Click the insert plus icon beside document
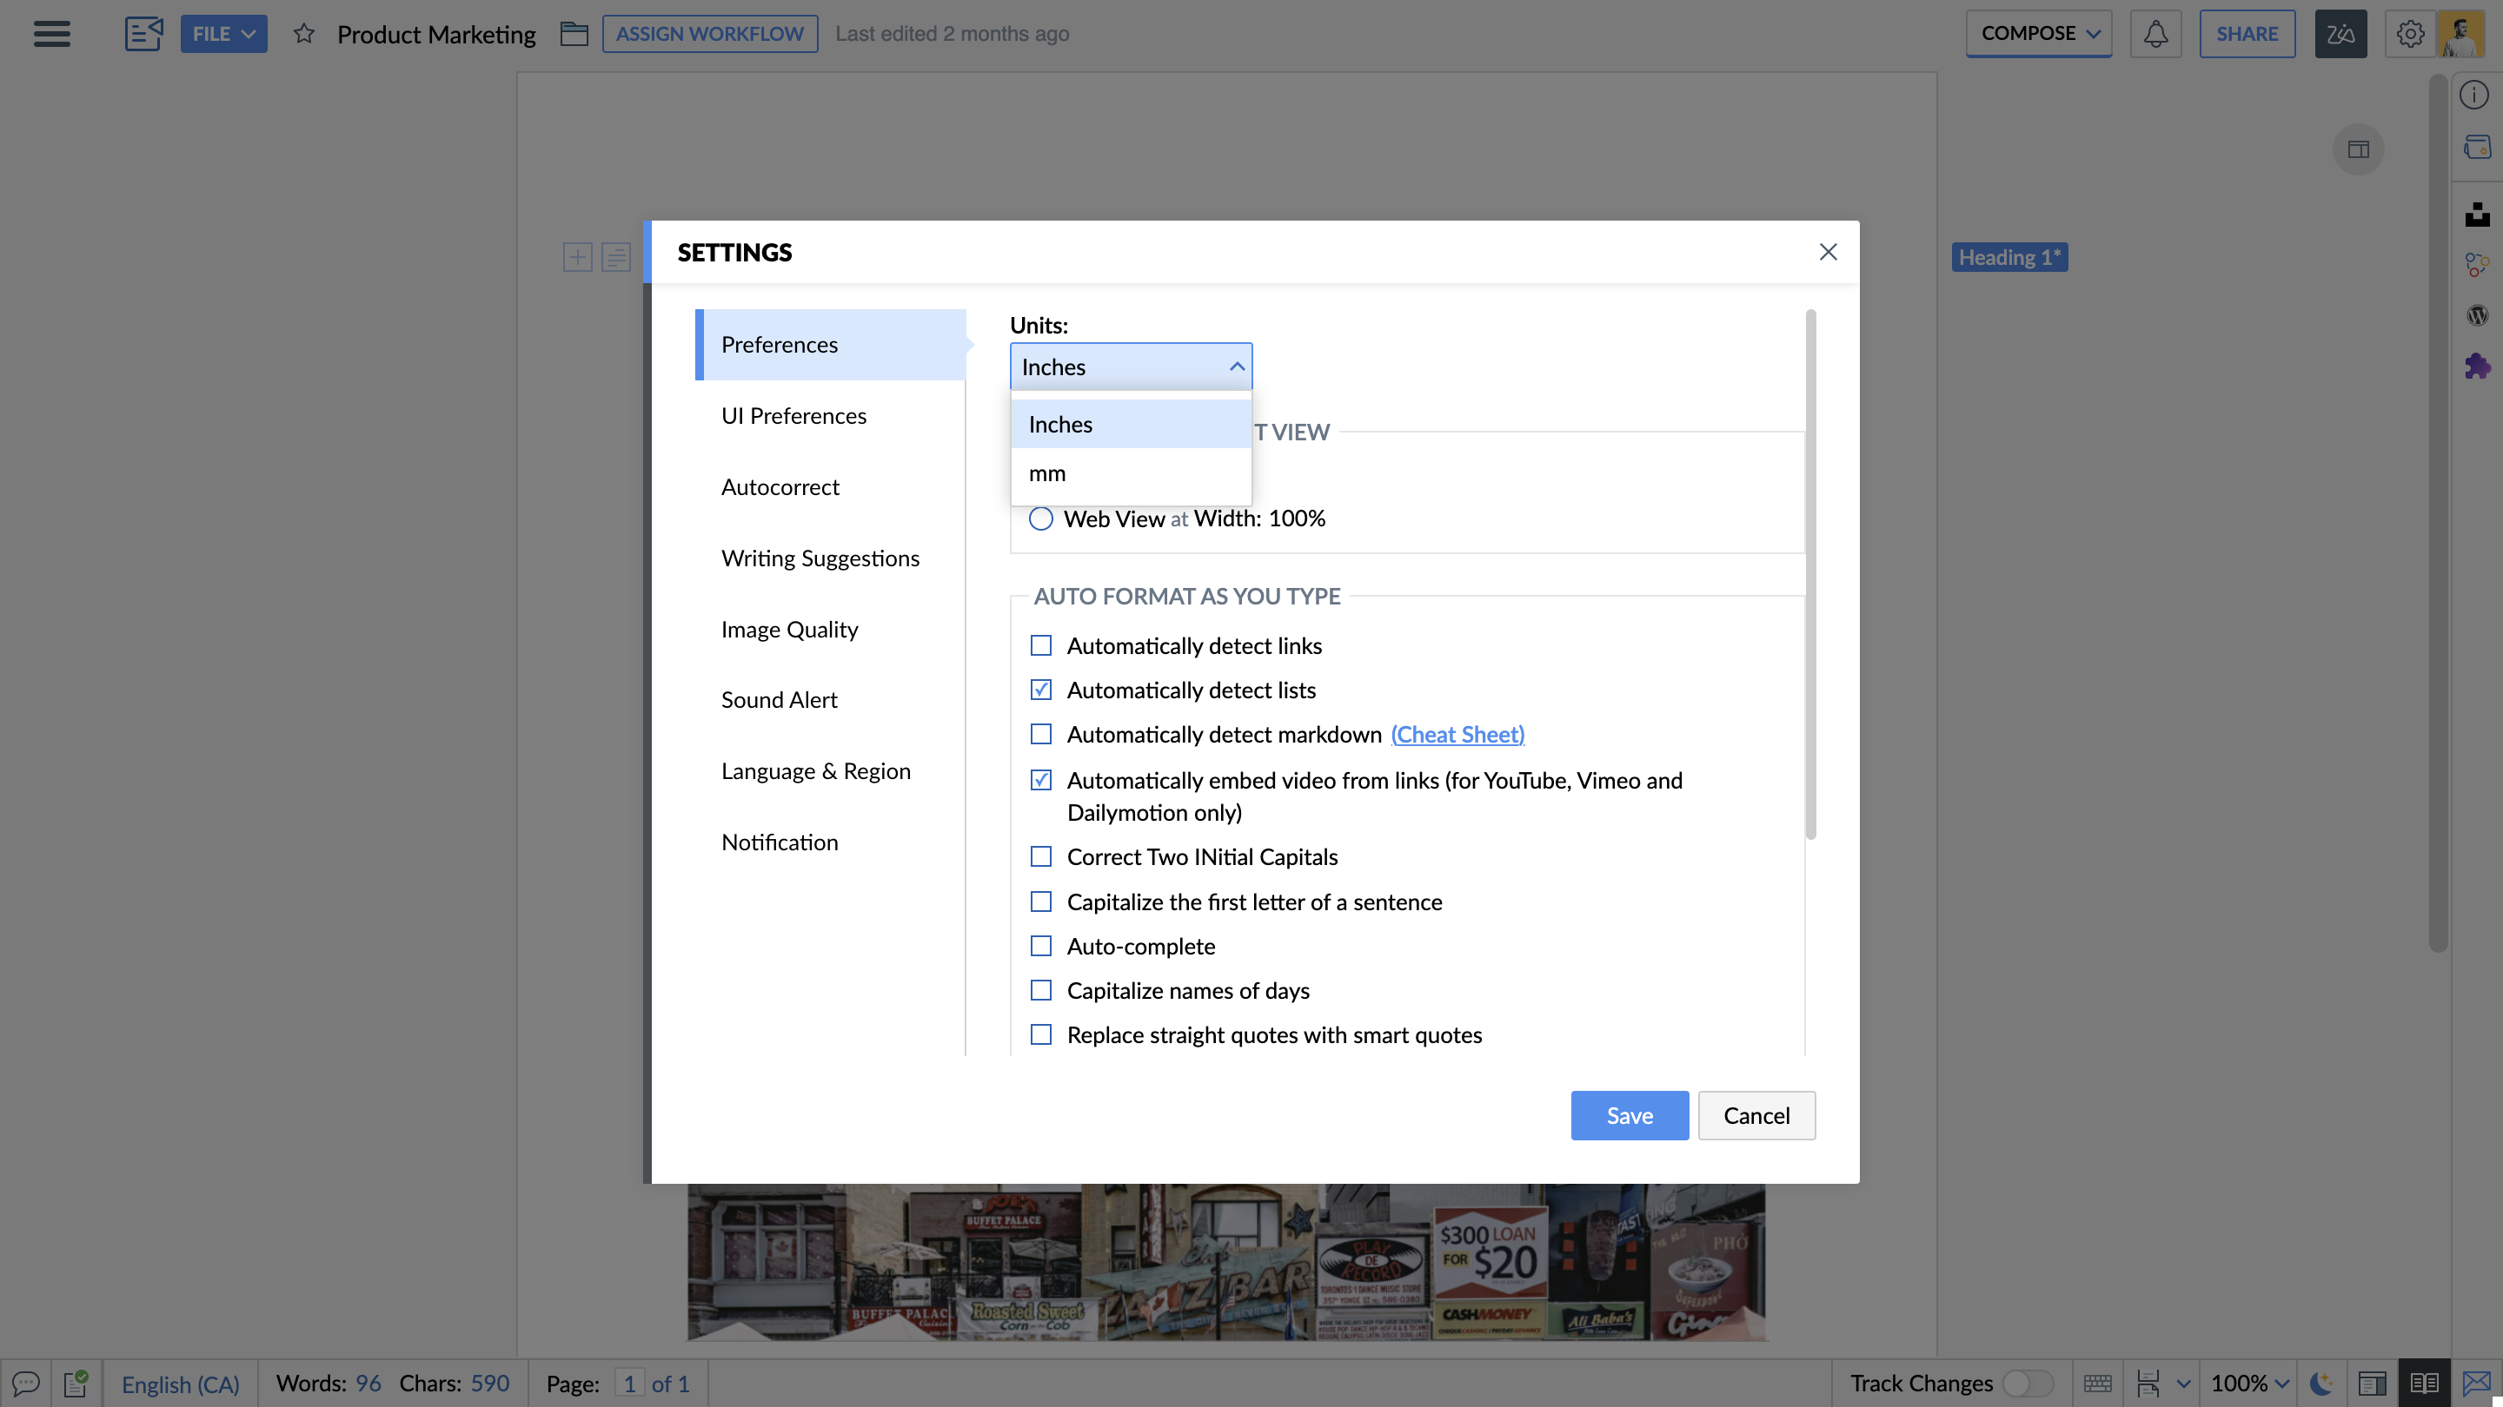The width and height of the screenshot is (2503, 1407). (x=577, y=257)
